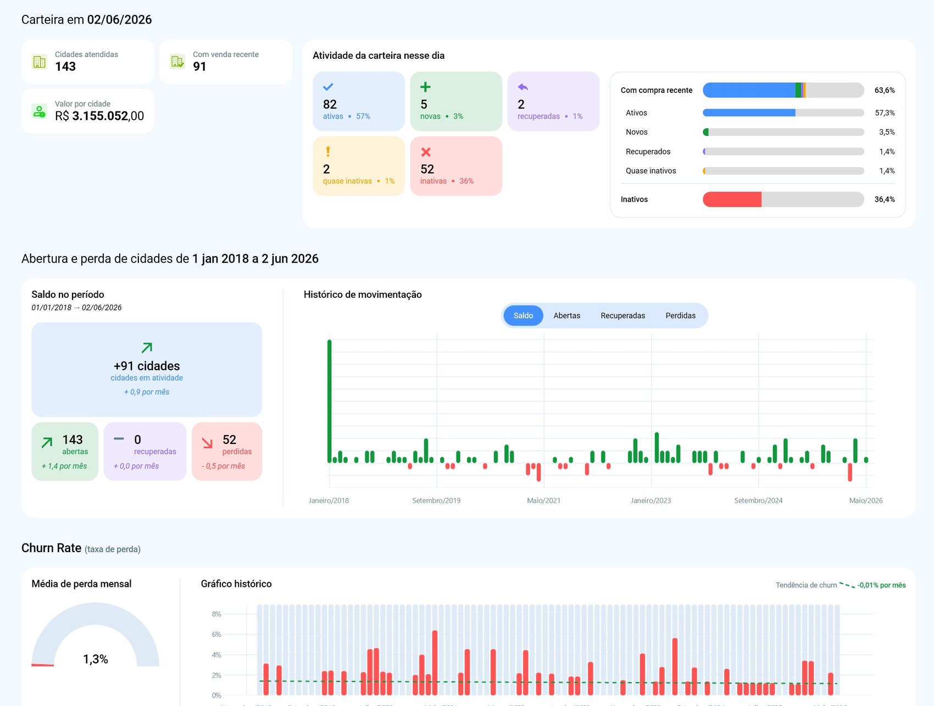Click the R$ 3.155.052,00 value
Image resolution: width=934 pixels, height=706 pixels.
tap(99, 116)
